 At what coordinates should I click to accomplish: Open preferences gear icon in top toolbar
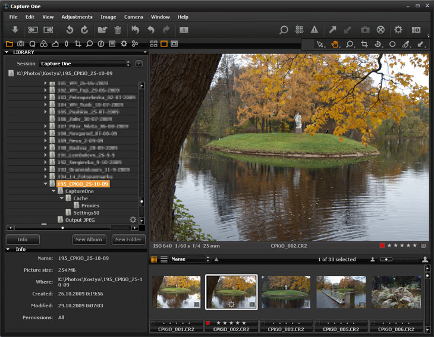(398, 30)
